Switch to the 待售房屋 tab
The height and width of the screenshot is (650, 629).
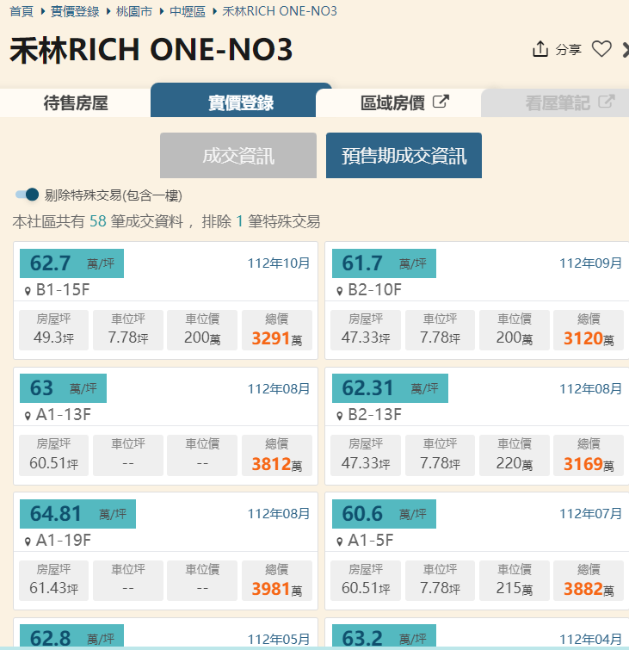pyautogui.click(x=76, y=102)
